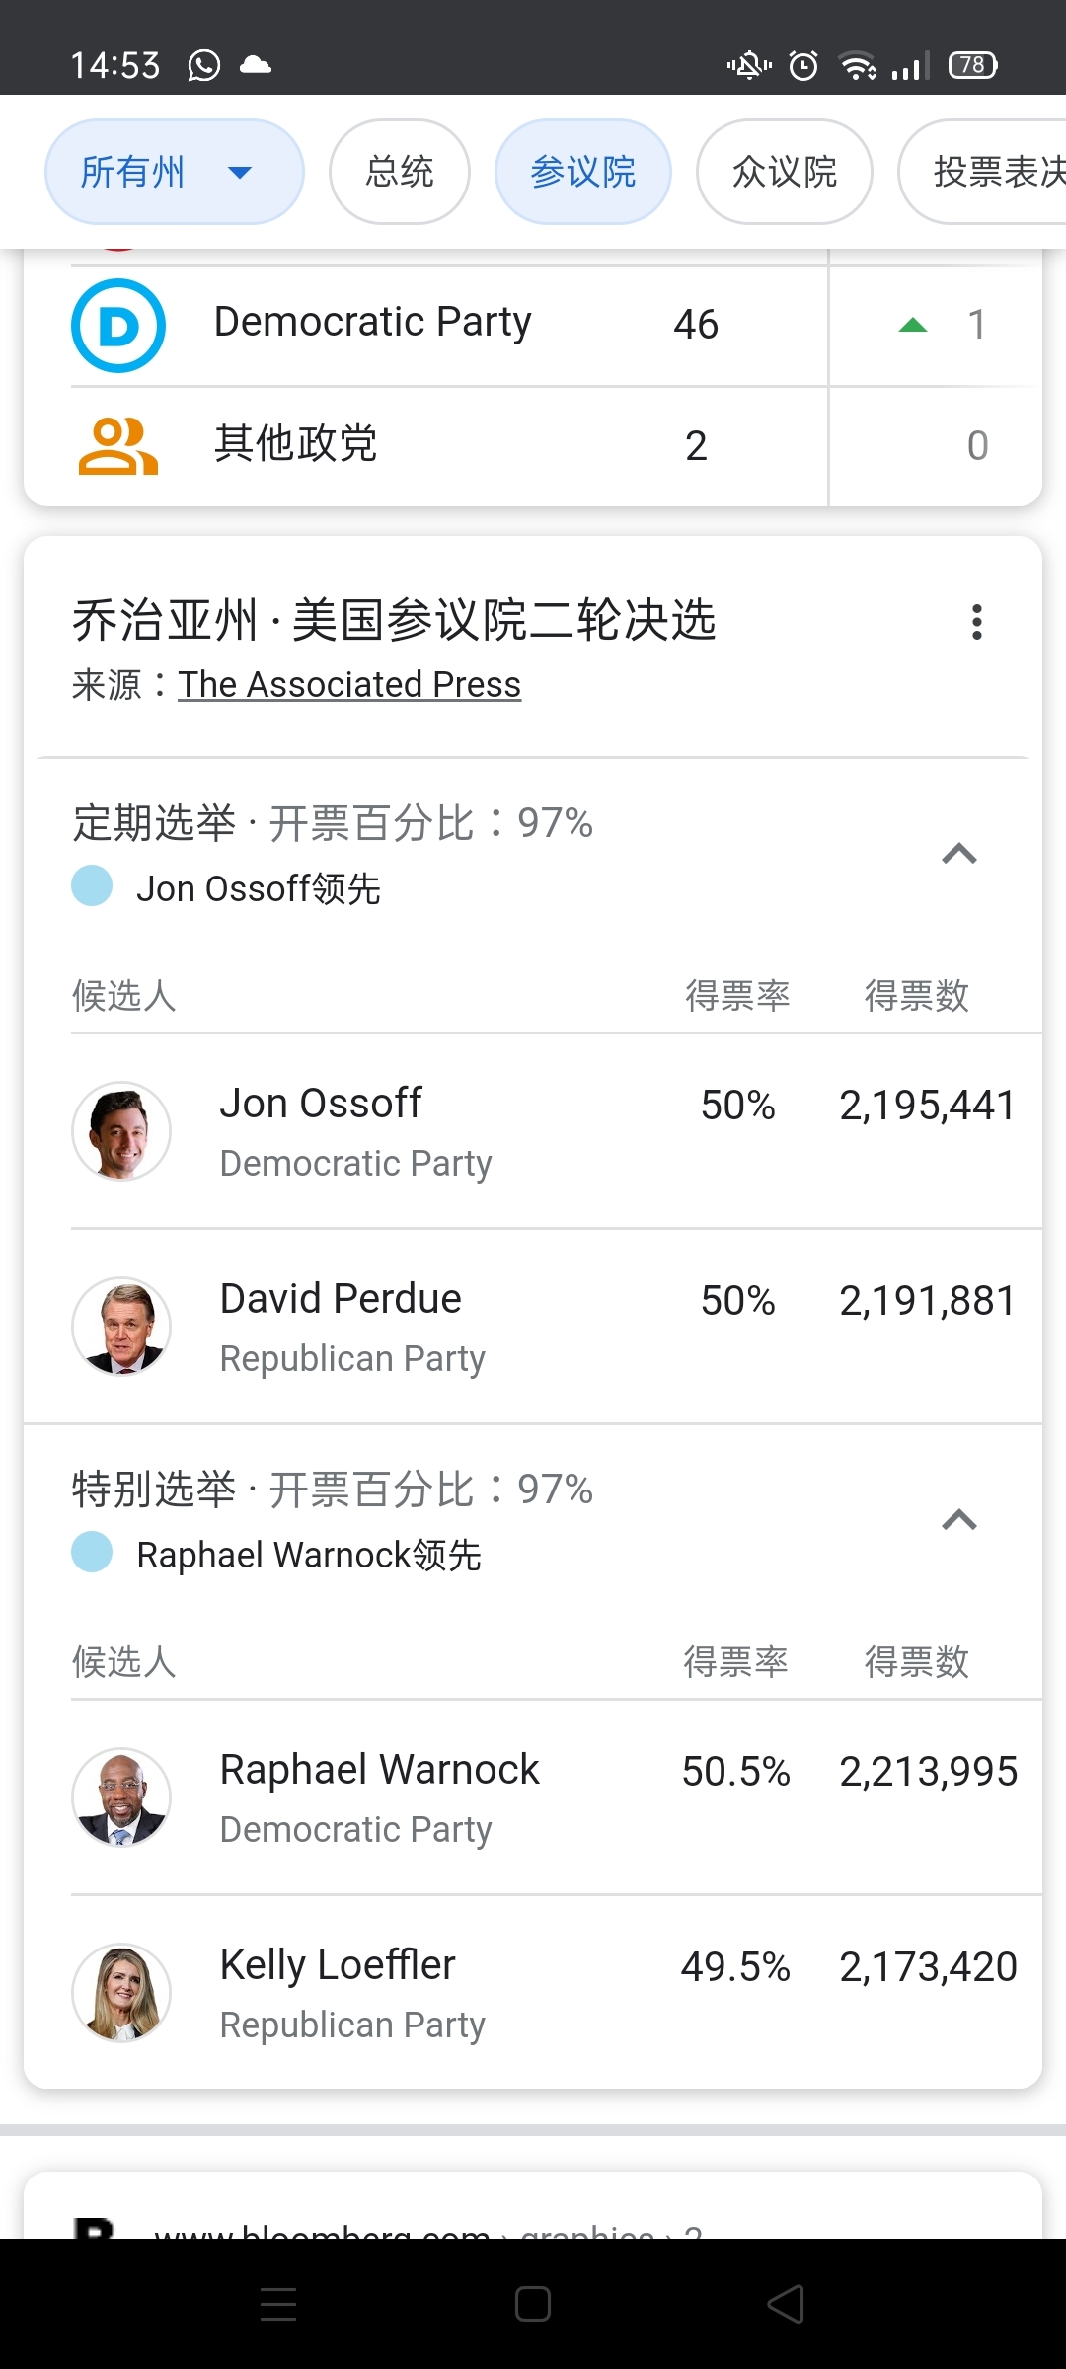
Task: Tap Raphael Warnock's portrait photo
Action: coord(121,1797)
